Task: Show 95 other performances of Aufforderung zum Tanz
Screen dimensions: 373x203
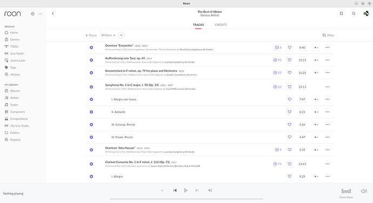Action: [x=277, y=60]
